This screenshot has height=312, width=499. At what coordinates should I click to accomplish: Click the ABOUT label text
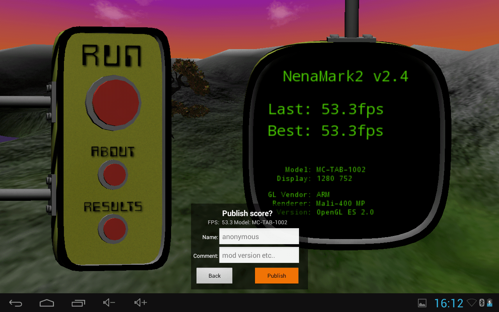tap(113, 151)
